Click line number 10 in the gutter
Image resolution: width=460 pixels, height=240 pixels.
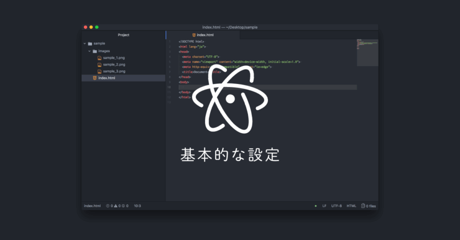tap(169, 87)
